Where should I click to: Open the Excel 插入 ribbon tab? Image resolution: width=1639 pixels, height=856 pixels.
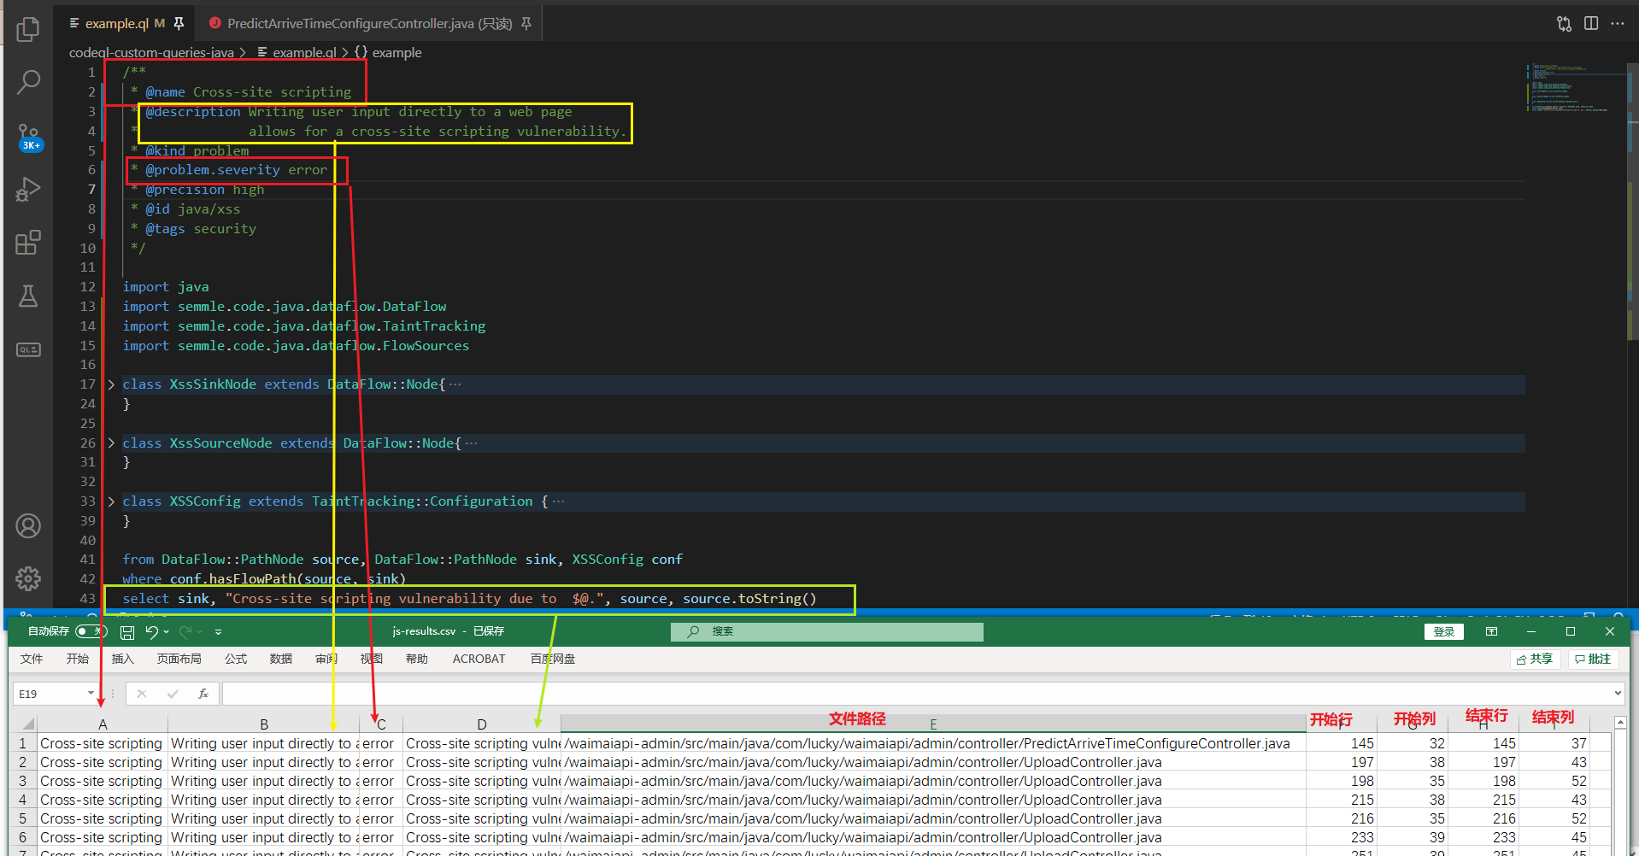click(x=123, y=659)
